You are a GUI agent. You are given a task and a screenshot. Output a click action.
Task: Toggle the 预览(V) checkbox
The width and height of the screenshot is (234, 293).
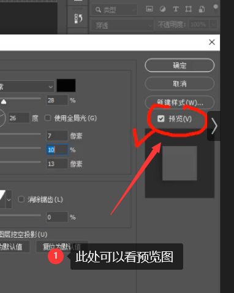coord(161,118)
